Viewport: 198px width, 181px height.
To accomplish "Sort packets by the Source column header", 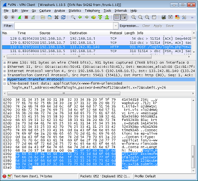I will (45, 33).
